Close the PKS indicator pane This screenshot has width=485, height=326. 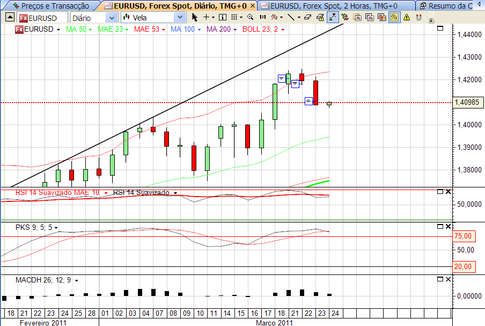coord(448,227)
